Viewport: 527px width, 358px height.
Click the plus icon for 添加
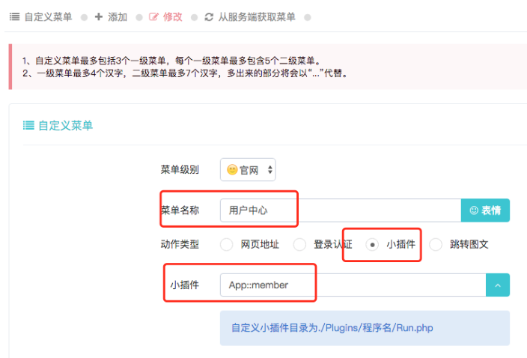coord(99,16)
